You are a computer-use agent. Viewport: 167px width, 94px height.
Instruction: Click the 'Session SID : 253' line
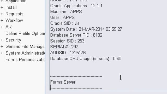click(x=67, y=41)
